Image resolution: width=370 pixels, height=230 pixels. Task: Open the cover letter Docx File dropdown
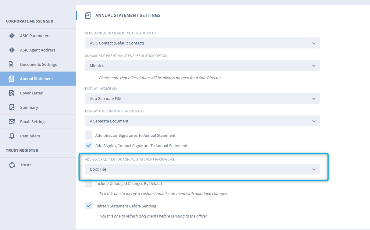tap(202, 169)
